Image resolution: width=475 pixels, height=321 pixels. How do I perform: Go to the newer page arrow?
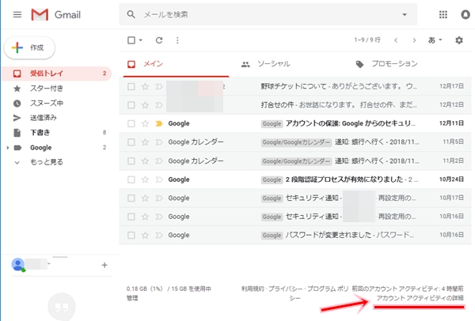pyautogui.click(x=396, y=40)
